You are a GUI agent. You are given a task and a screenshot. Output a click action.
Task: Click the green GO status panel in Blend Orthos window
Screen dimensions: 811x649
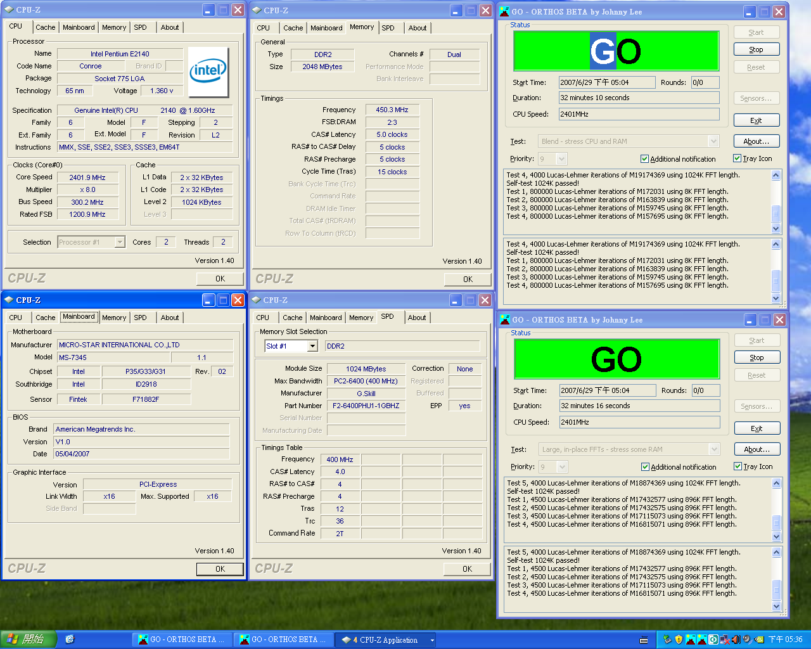616,51
